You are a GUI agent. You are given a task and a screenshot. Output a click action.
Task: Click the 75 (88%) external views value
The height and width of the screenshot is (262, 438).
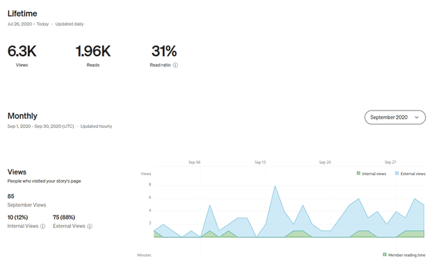(64, 218)
